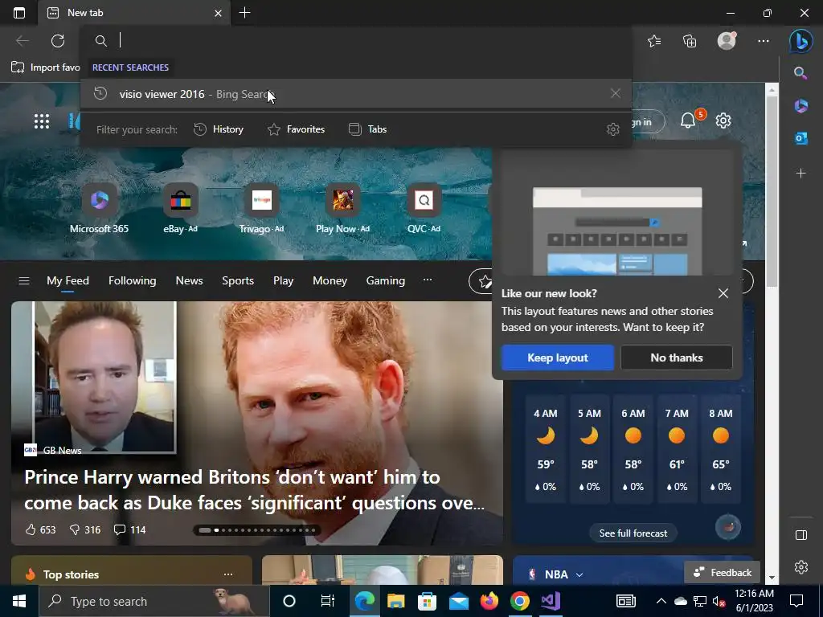
Task: Open Windows Start menu
Action: (19, 601)
